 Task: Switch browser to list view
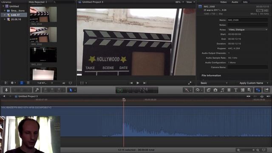tap(28, 83)
